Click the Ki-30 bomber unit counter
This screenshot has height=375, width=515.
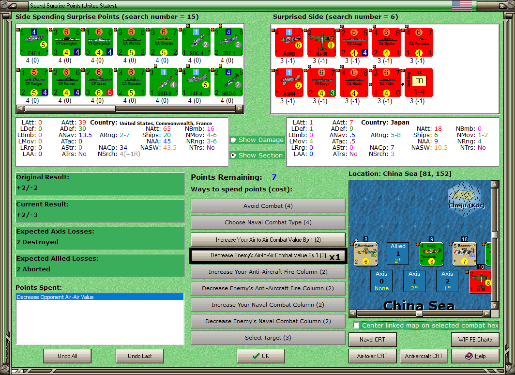click(x=321, y=43)
